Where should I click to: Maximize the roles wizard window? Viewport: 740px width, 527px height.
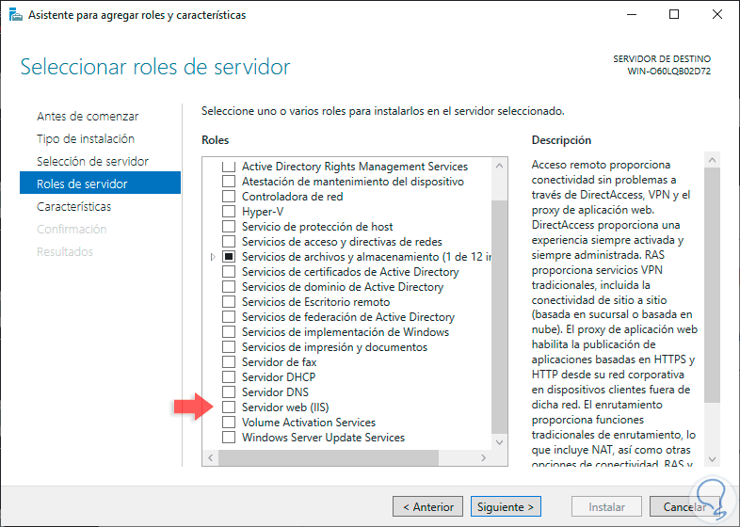pos(674,15)
